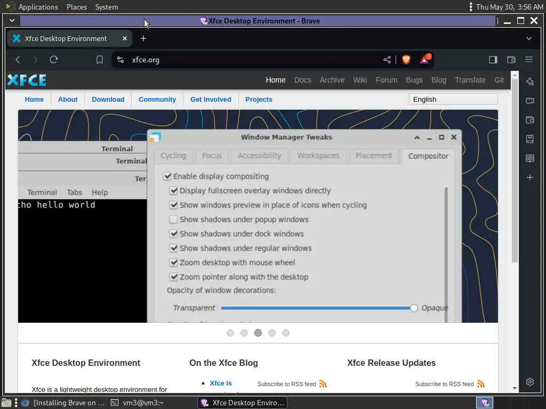Viewport: 546px width, 409px height.
Task: Click show desktop icon in bottom panel
Action: (x=6, y=403)
